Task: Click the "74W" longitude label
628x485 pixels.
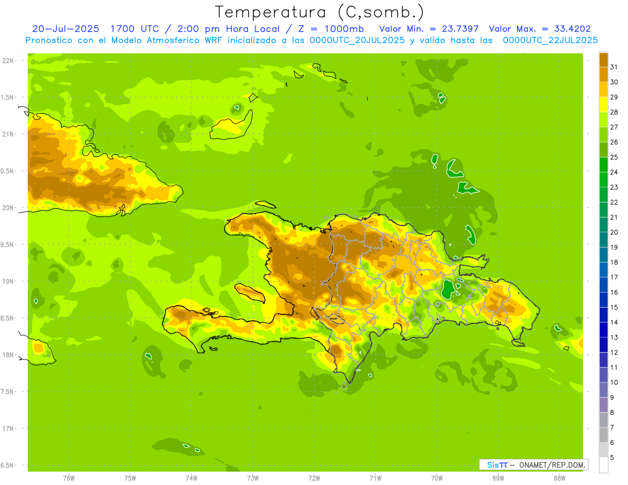Action: coord(192,478)
